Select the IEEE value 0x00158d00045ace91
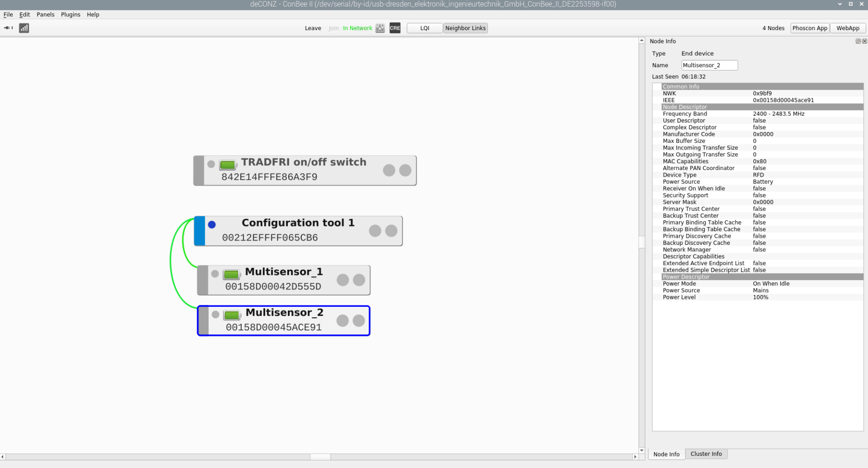868x468 pixels. pyautogui.click(x=784, y=100)
